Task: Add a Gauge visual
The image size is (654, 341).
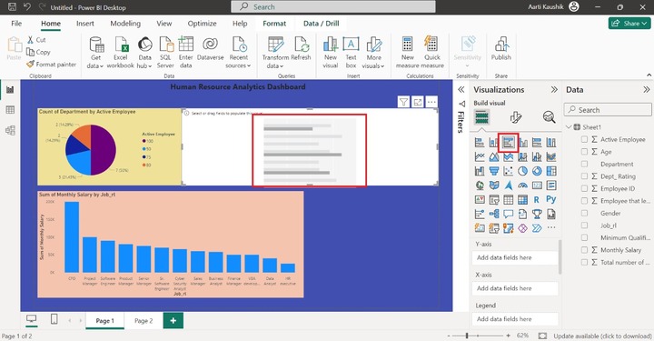Action: point(522,186)
